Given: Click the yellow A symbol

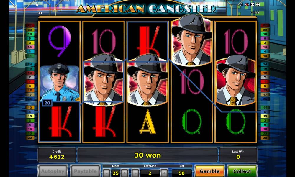Looking at the screenshot, I should [148, 122].
